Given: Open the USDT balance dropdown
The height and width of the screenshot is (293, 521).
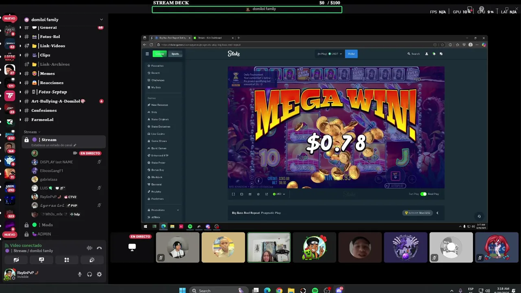Looking at the screenshot, I should click(330, 54).
